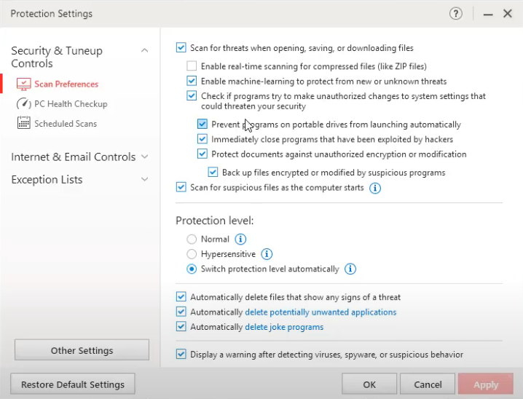Open info icon for automatic protection level
The width and height of the screenshot is (523, 399).
[x=350, y=269]
